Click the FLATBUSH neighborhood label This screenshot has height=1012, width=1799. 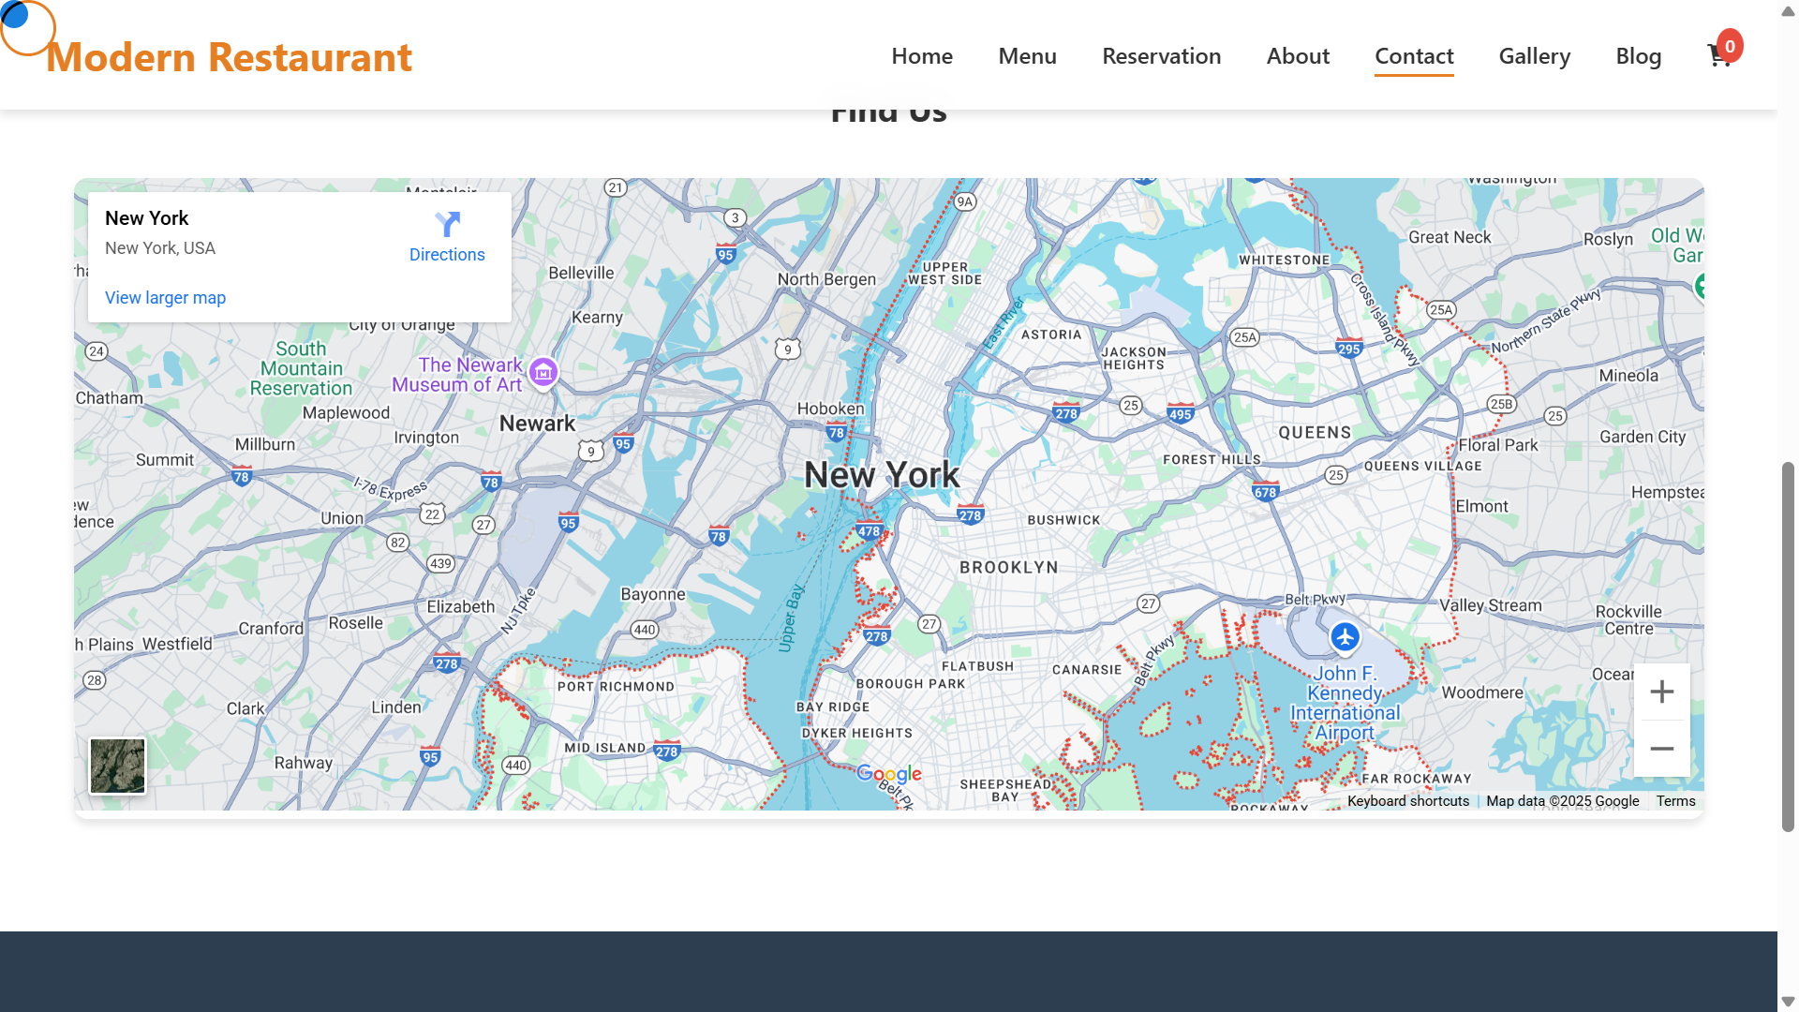[x=977, y=666]
